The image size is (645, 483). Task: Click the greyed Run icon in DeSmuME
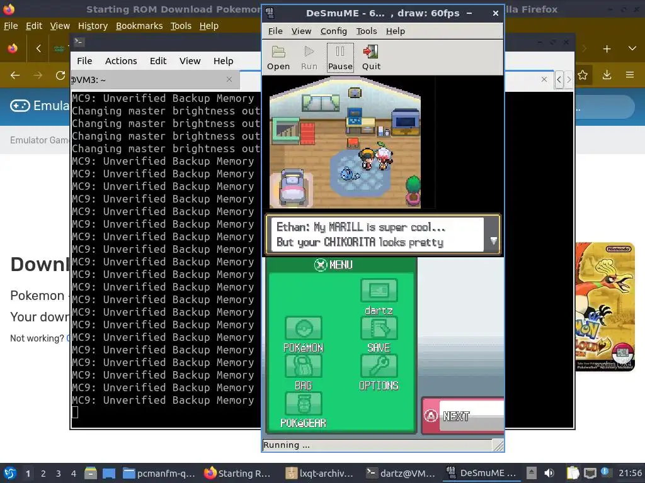click(309, 57)
